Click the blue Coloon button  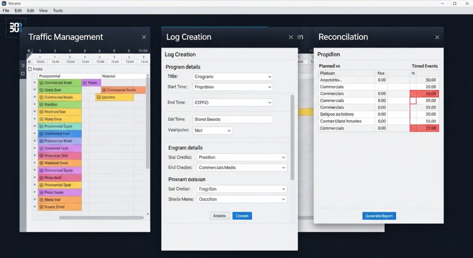(242, 216)
